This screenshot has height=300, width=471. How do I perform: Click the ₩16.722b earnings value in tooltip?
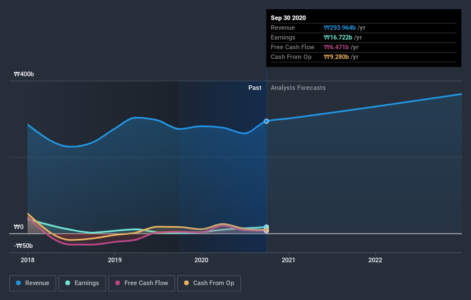338,37
